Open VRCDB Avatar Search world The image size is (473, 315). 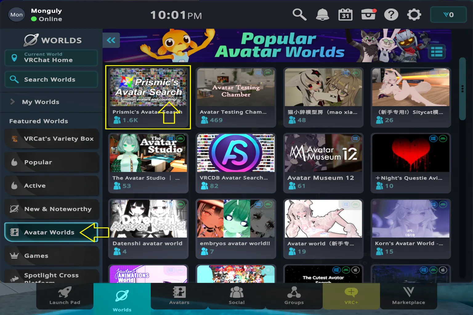236,163
